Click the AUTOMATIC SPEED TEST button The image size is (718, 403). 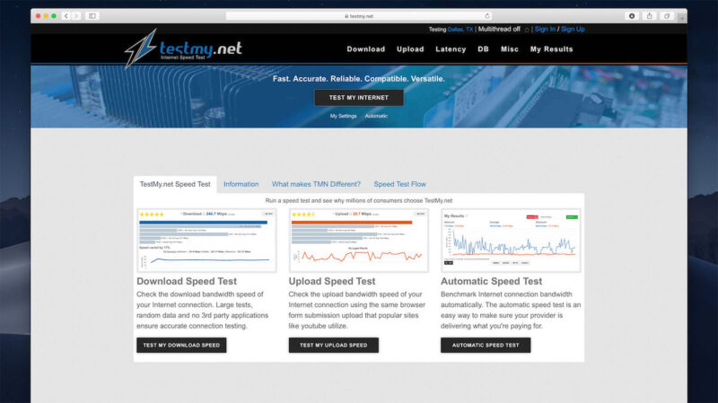tap(486, 346)
